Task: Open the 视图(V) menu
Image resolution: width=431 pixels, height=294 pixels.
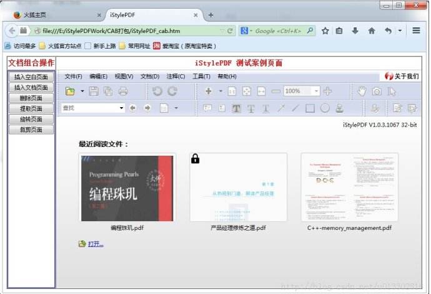Action: pyautogui.click(x=124, y=77)
